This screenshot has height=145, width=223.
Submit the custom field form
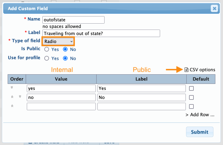tap(199, 132)
